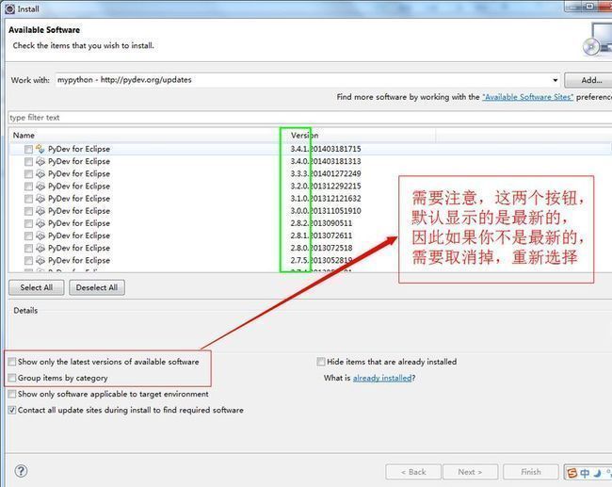Sort by the Name column header
Viewport: 612px width, 487px height.
[x=24, y=135]
